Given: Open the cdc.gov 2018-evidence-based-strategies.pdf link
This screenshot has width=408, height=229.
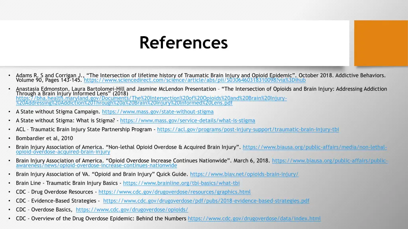Looking at the screenshot, I should 206,201.
